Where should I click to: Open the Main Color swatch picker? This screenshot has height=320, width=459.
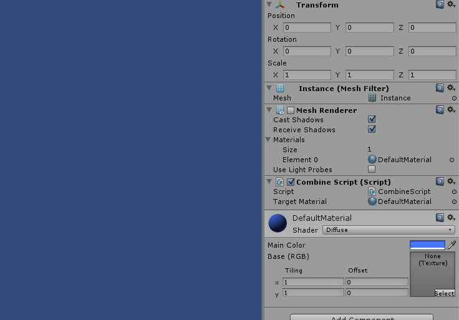[x=427, y=245]
